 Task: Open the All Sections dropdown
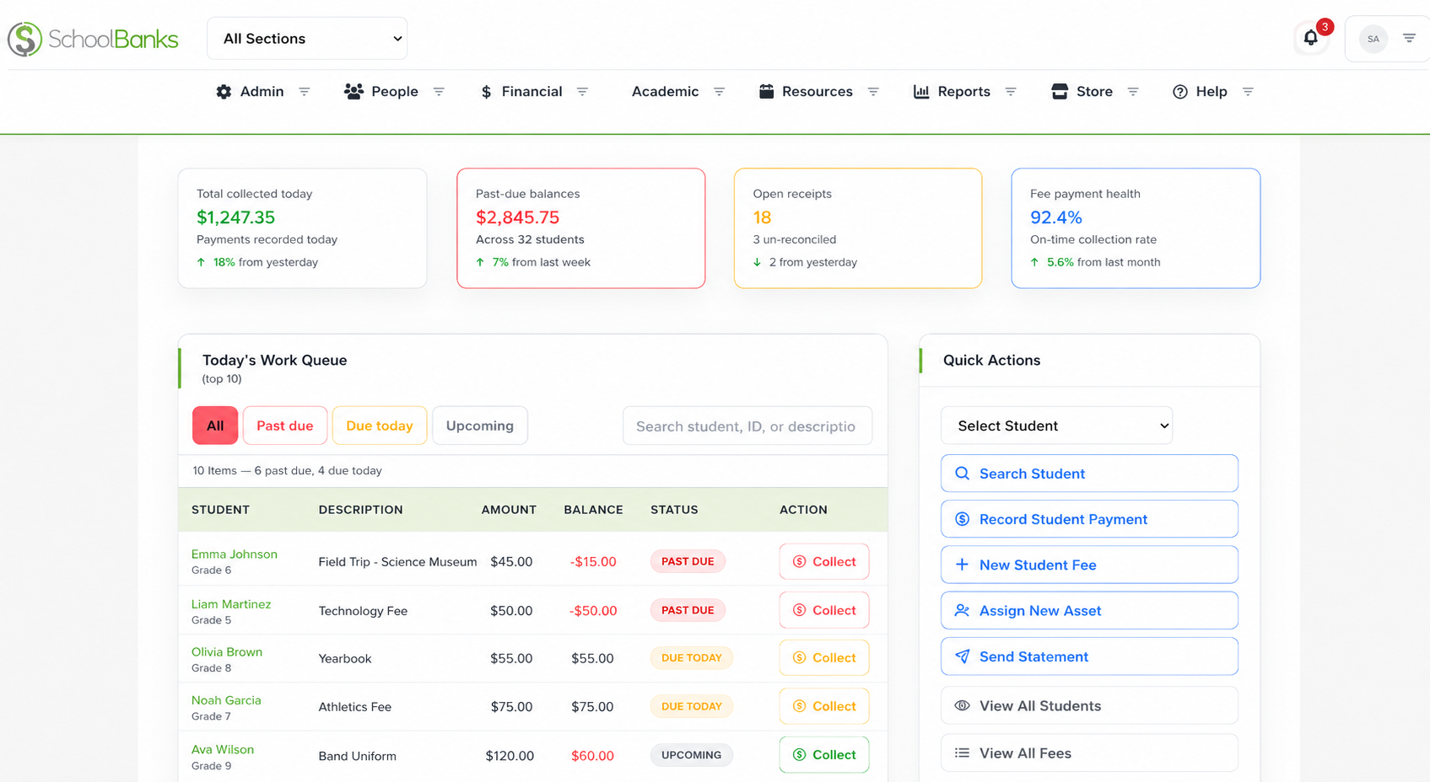tap(307, 39)
